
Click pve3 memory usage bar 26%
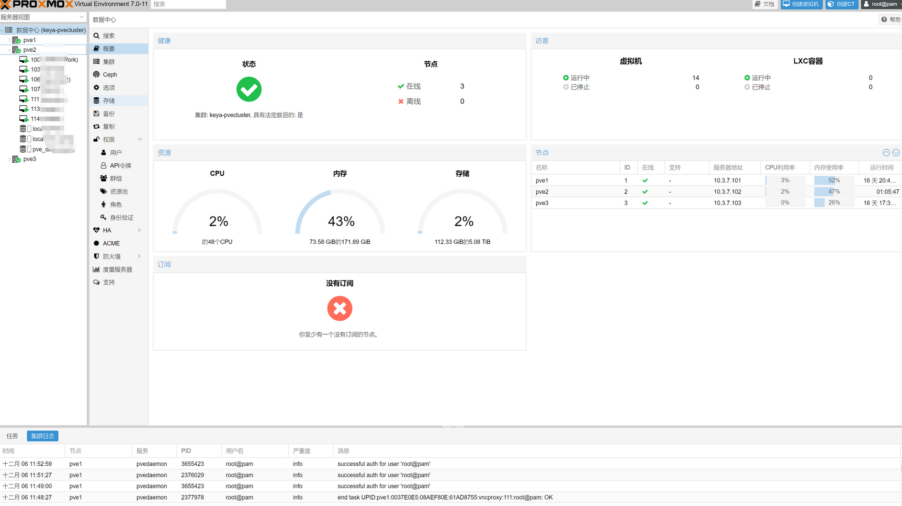click(834, 203)
